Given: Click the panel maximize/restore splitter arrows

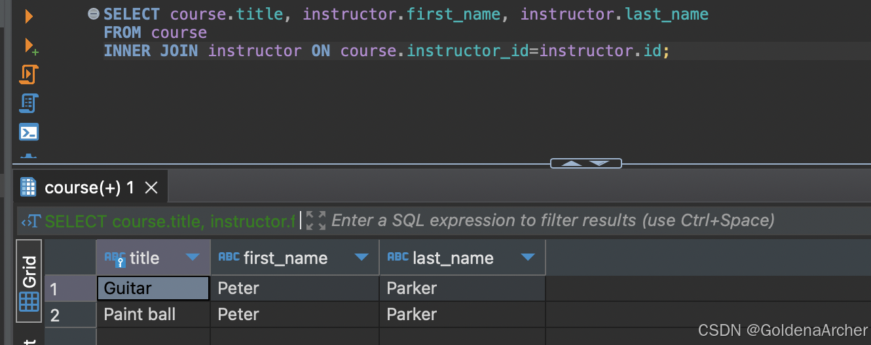Looking at the screenshot, I should point(585,163).
